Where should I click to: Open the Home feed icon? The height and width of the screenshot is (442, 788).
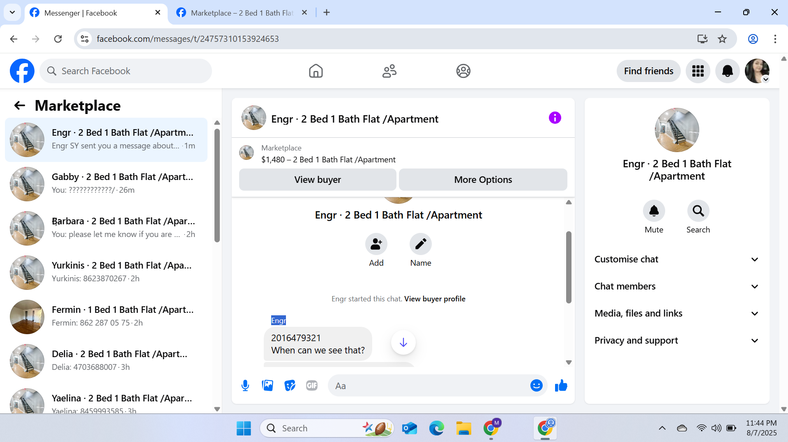pyautogui.click(x=316, y=71)
